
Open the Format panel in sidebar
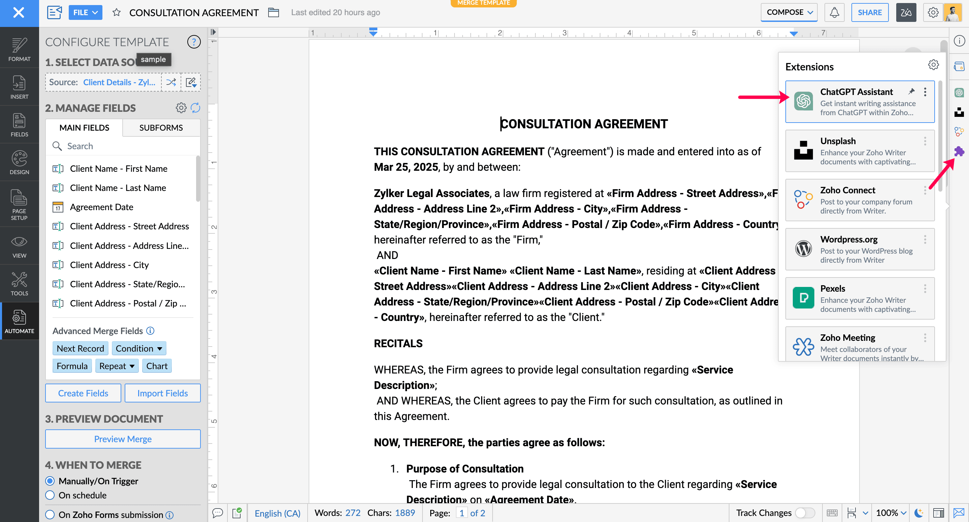point(19,49)
